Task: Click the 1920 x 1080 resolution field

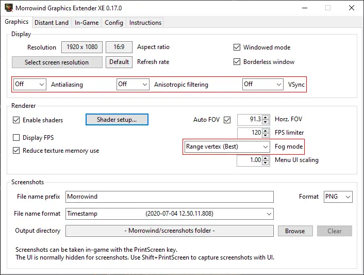Action: [x=82, y=47]
